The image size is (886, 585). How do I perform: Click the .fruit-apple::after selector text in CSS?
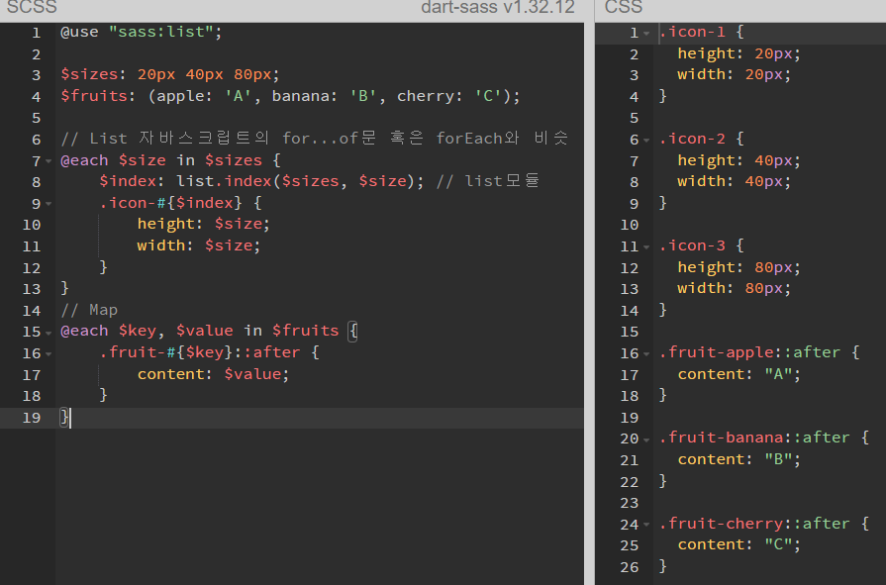coord(749,352)
